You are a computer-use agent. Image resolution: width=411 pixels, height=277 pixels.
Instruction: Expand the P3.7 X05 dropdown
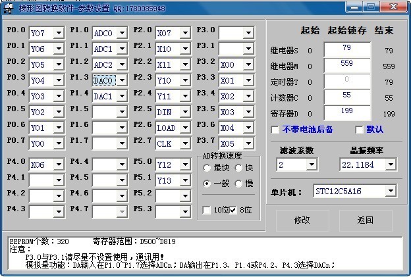click(247, 143)
